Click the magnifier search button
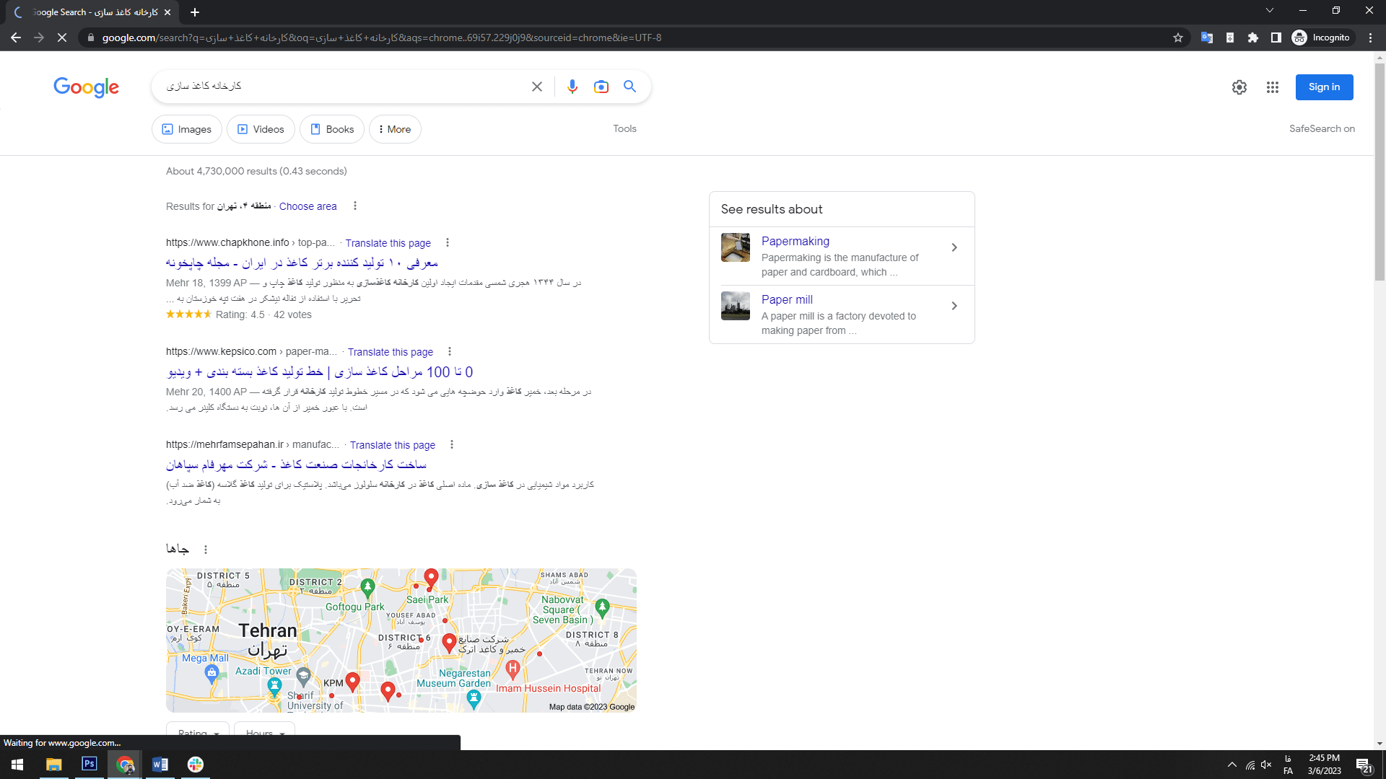The height and width of the screenshot is (779, 1386). 630,87
